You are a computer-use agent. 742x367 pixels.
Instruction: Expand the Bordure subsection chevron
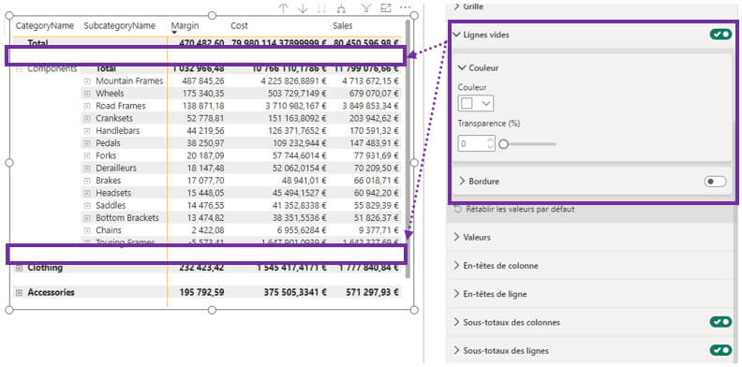click(x=462, y=181)
